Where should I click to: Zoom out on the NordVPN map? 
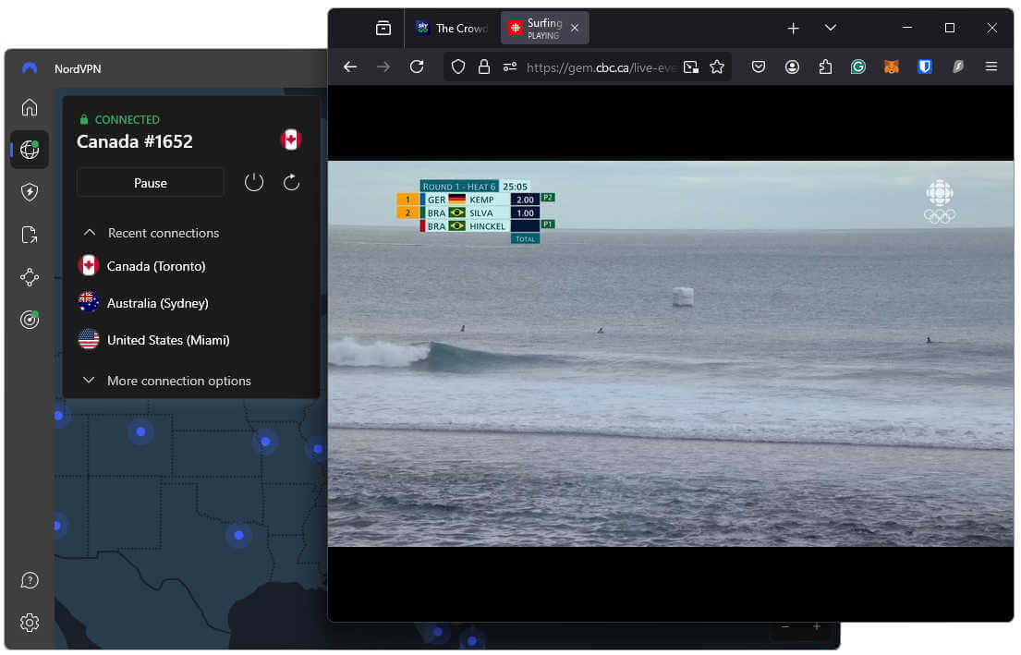pyautogui.click(x=785, y=626)
